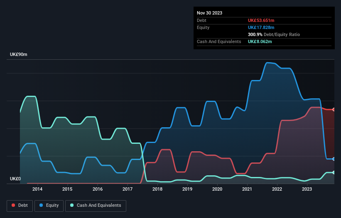The image size is (341, 218).
Task: Click the UK£17.828m equity value
Action: point(261,27)
